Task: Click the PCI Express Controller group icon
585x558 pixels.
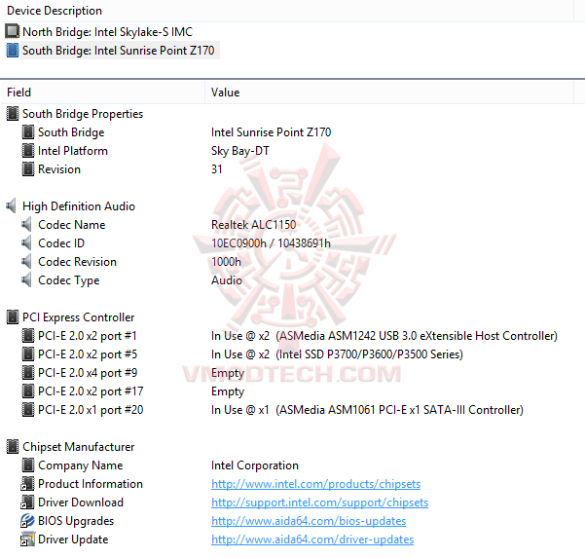Action: click(x=13, y=317)
